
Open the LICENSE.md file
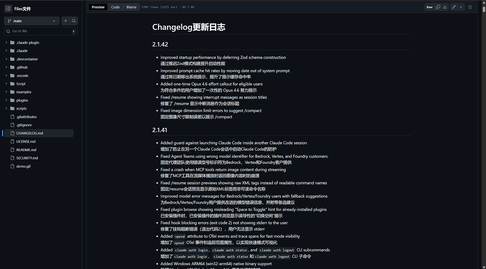pos(38,142)
